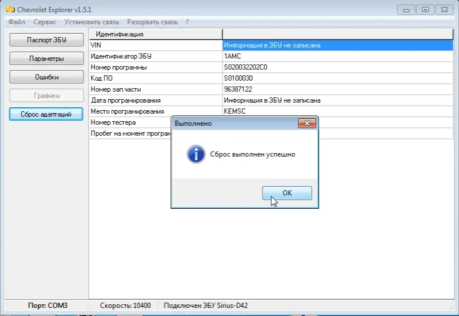The height and width of the screenshot is (316, 459).
Task: Click the S0100030 value
Action: tap(238, 78)
